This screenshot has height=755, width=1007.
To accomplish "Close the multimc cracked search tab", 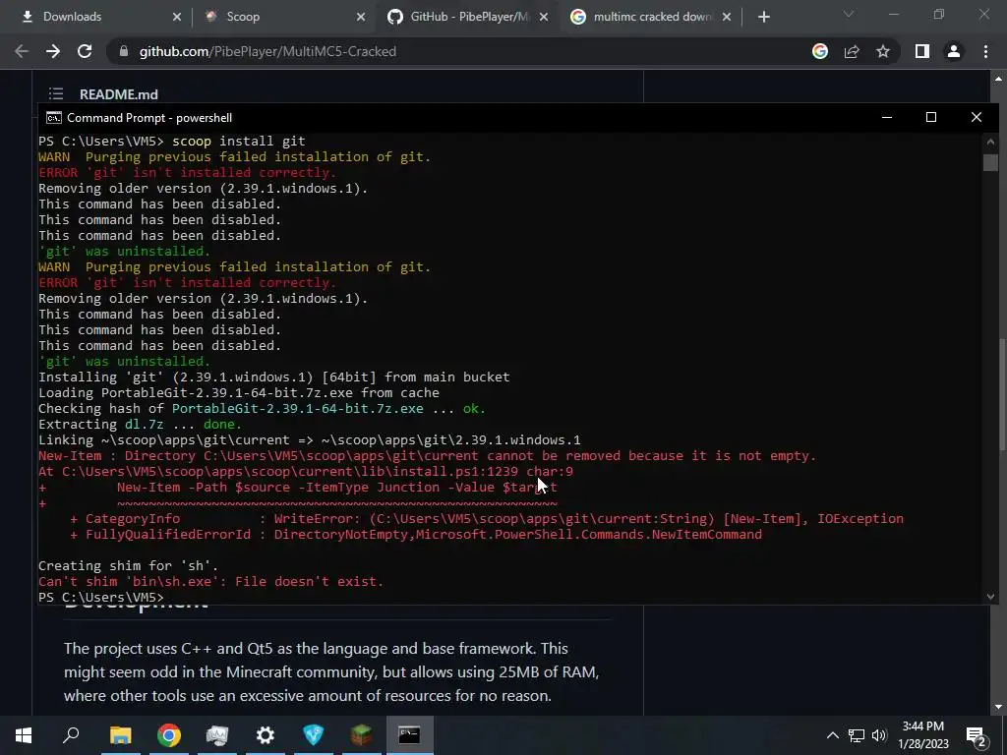I will point(727,17).
